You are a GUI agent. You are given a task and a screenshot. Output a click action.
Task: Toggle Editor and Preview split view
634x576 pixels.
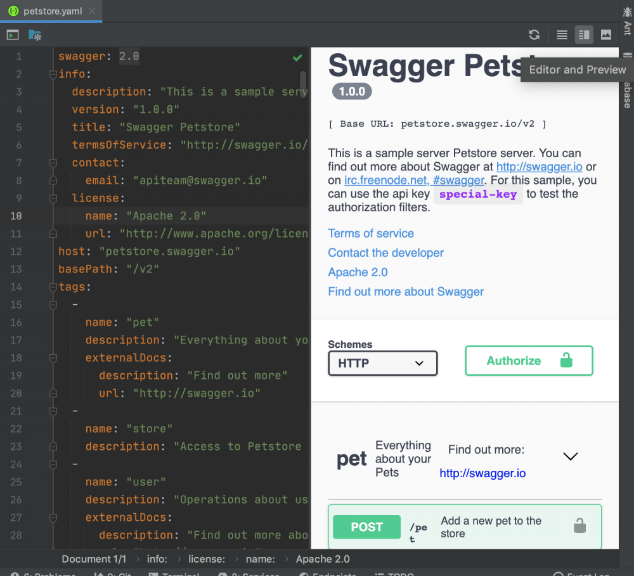click(584, 35)
